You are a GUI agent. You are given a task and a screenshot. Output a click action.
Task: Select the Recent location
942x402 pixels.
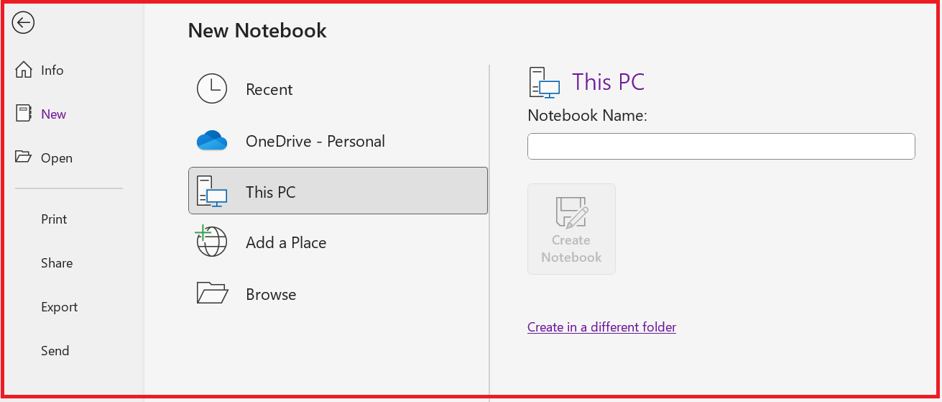click(x=338, y=89)
